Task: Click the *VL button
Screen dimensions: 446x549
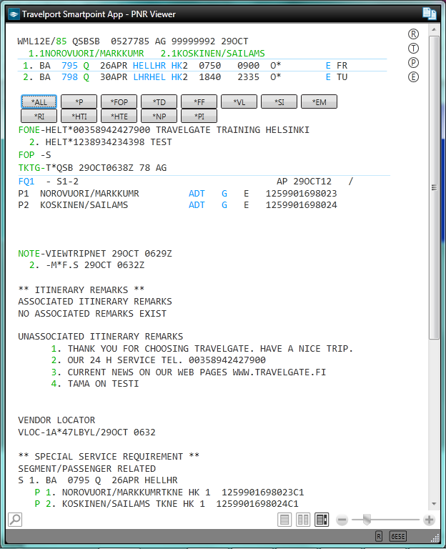Action: 239,102
